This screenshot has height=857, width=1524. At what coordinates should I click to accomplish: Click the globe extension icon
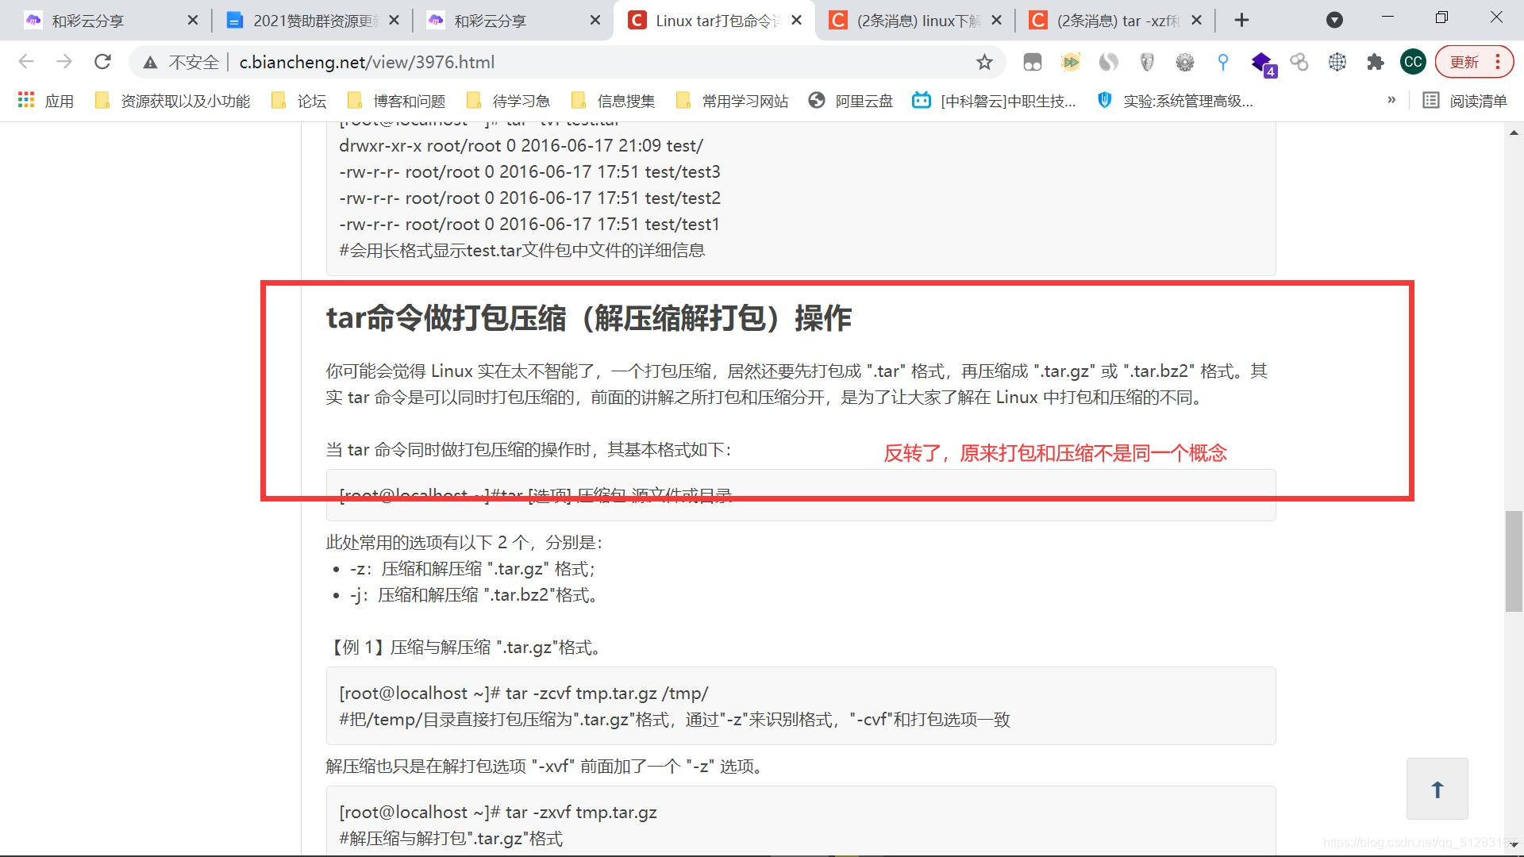[1337, 62]
